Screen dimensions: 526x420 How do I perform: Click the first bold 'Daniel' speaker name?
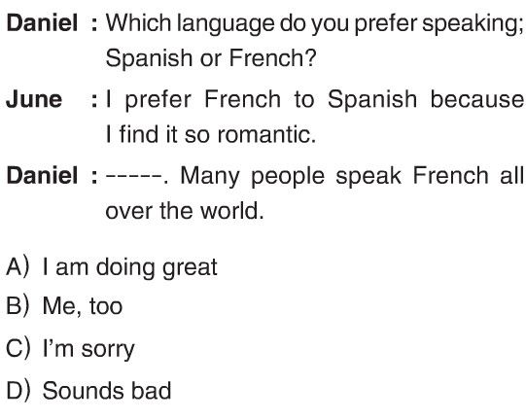click(x=42, y=22)
